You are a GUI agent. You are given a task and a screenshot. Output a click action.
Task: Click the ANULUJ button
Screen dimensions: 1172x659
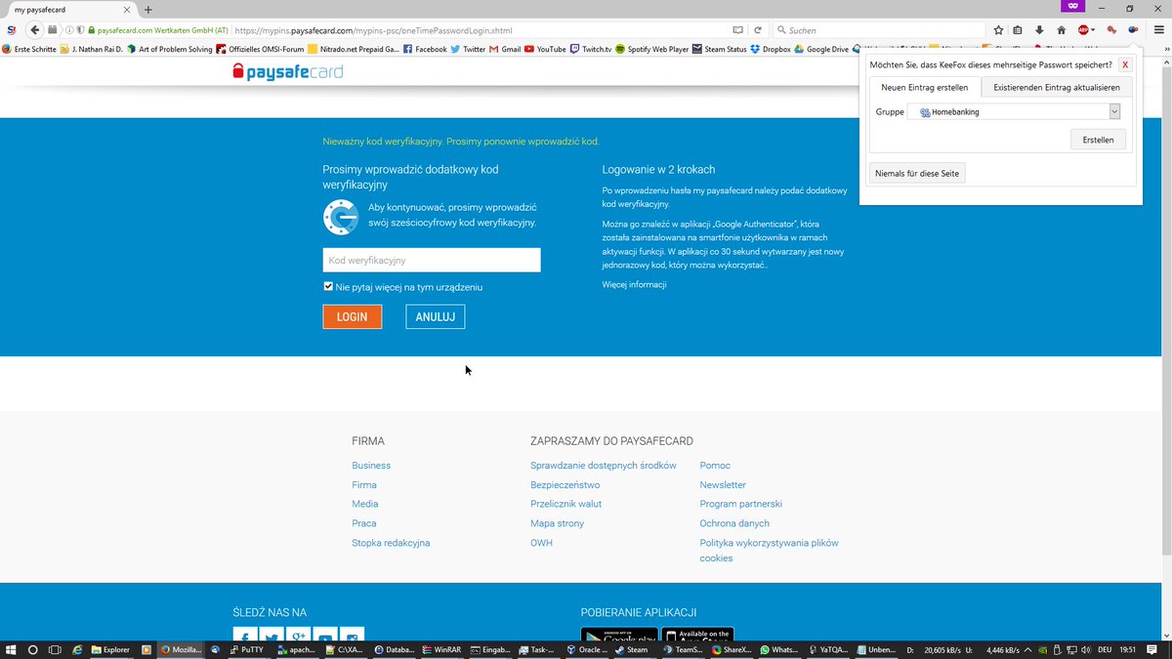pyautogui.click(x=435, y=316)
